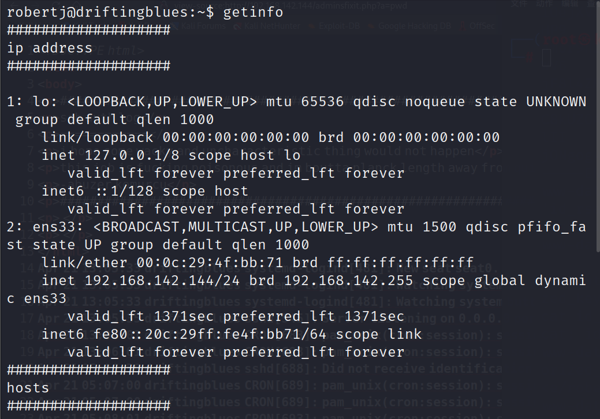Click the broadcast address 192.168.142.255
600x419 pixels.
click(x=349, y=280)
